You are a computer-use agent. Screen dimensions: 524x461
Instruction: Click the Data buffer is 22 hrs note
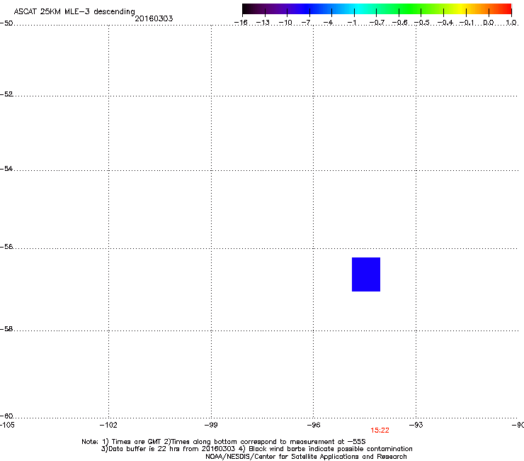pyautogui.click(x=256, y=449)
